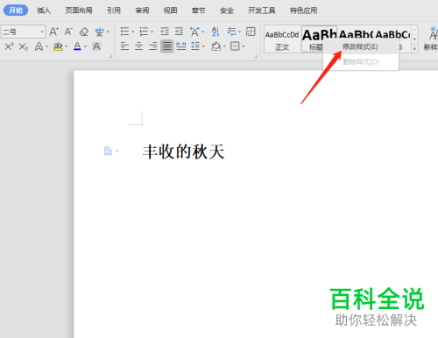Expand bullets dropdown arrow

point(132,32)
